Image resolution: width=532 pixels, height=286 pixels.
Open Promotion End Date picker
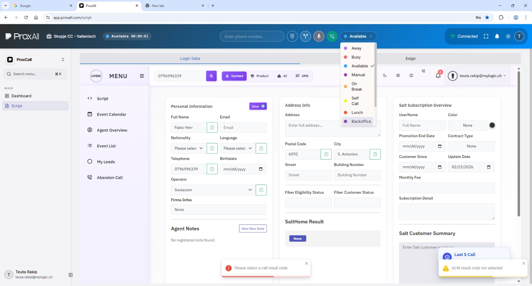pyautogui.click(x=440, y=146)
